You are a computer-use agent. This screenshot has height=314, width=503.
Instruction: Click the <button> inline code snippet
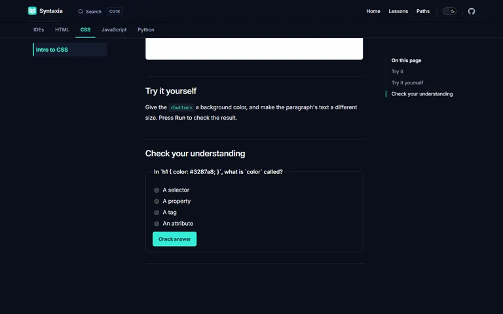(x=181, y=108)
